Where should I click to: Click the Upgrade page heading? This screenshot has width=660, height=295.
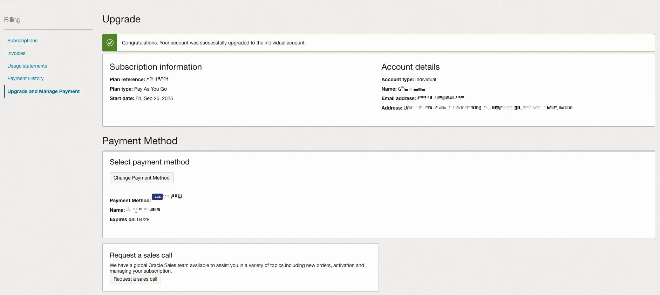tap(121, 19)
